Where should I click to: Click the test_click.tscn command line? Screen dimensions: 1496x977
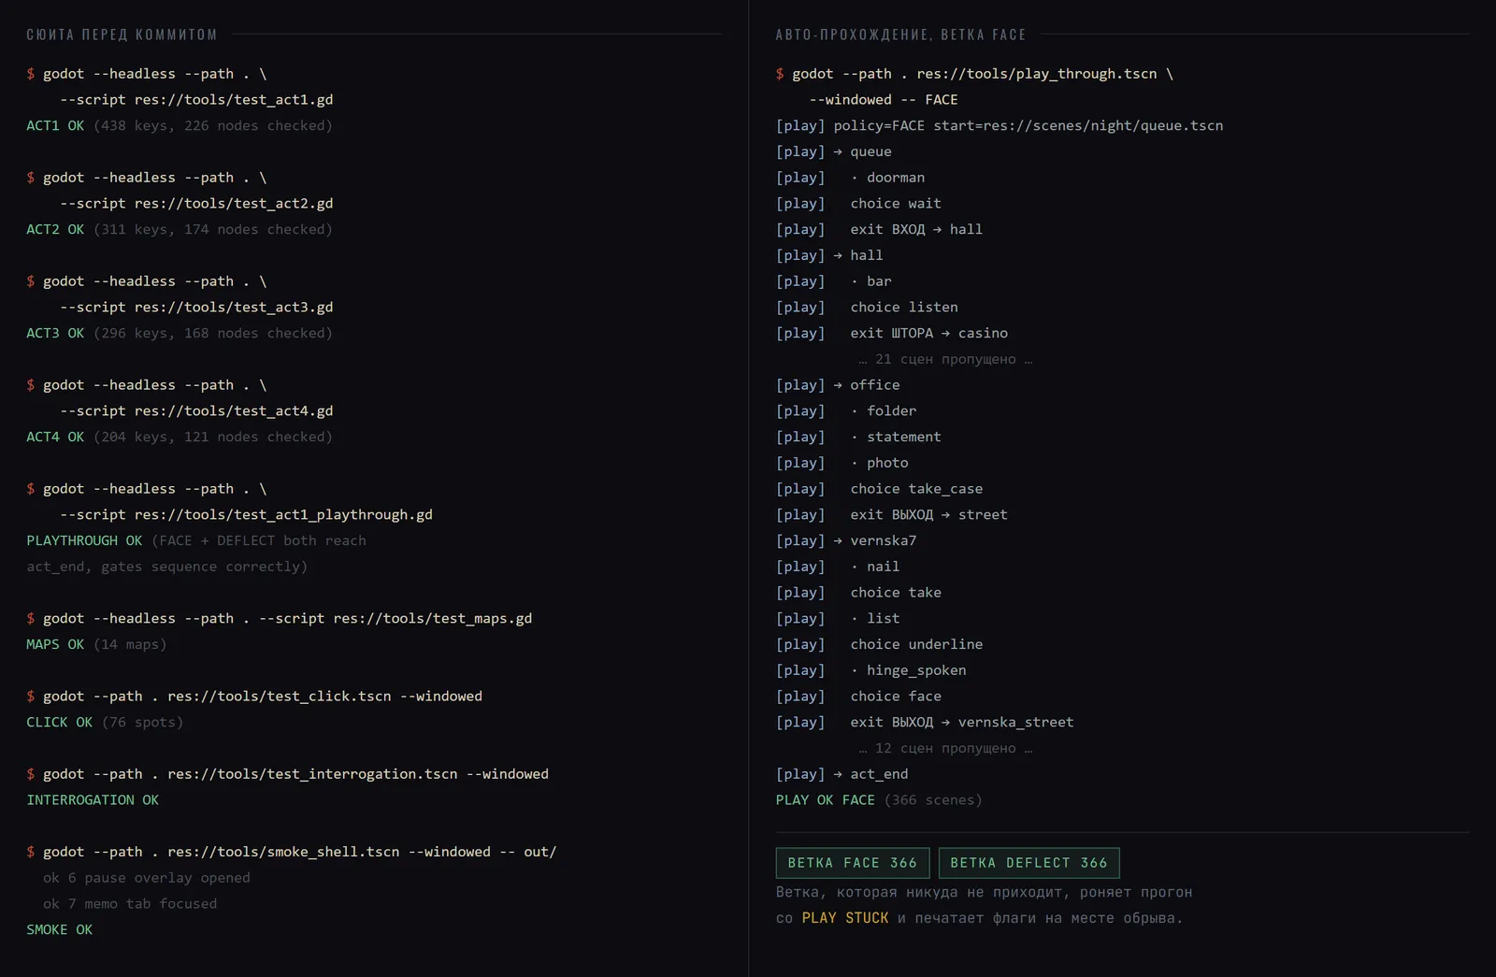tap(254, 696)
